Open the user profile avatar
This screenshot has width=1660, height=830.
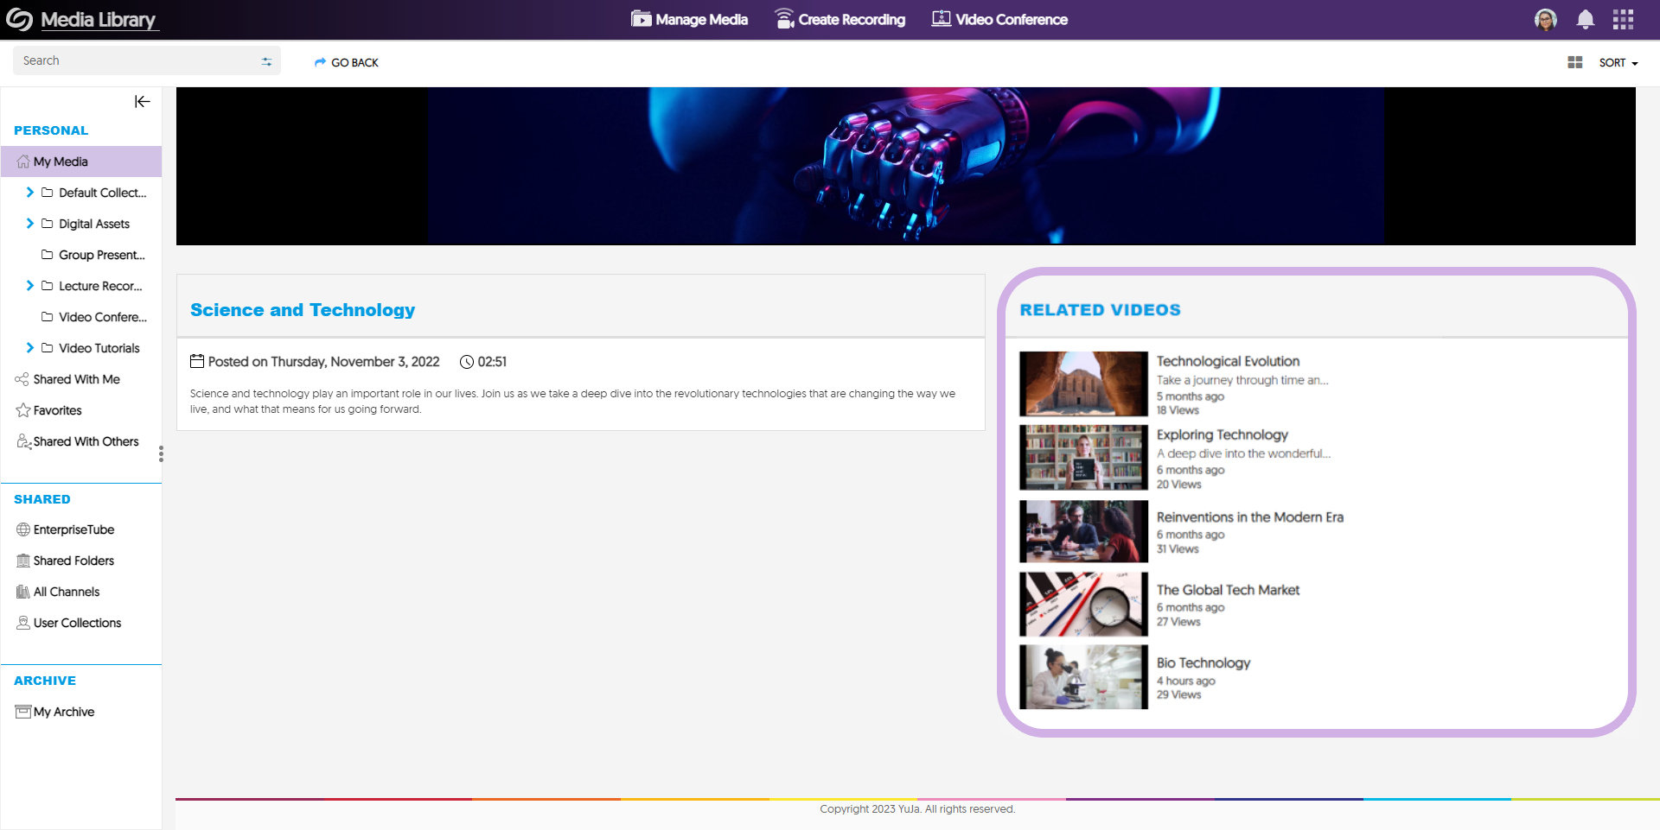click(1545, 20)
